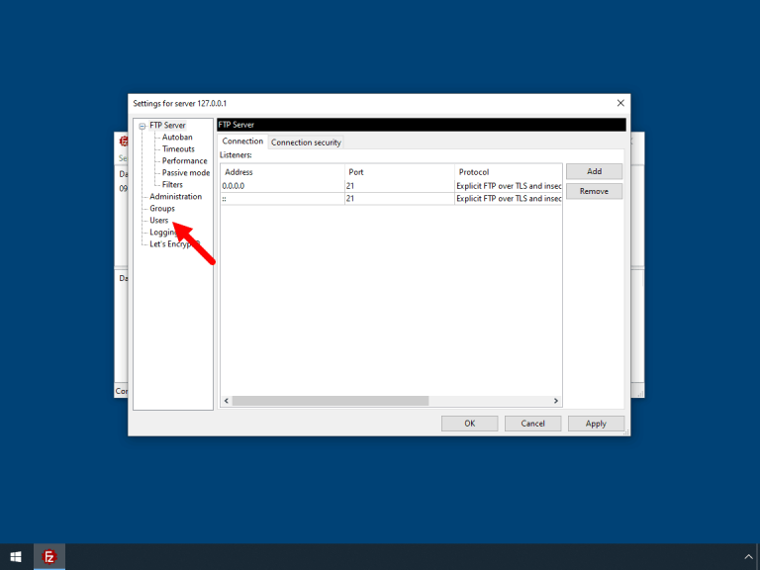Open the Groups settings page
The image size is (760, 570).
click(162, 209)
